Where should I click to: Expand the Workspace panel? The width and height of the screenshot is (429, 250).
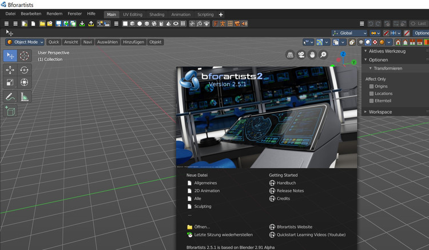[x=366, y=112]
